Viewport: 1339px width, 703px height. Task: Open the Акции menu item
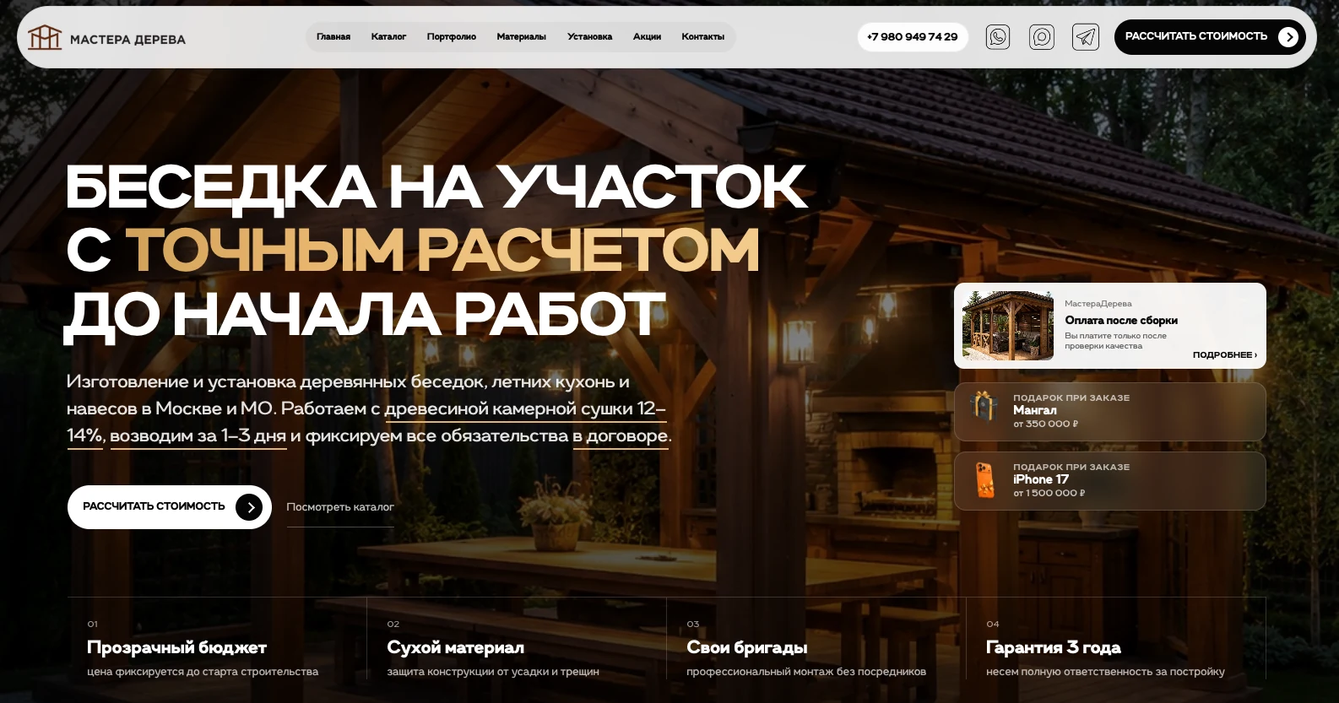647,37
